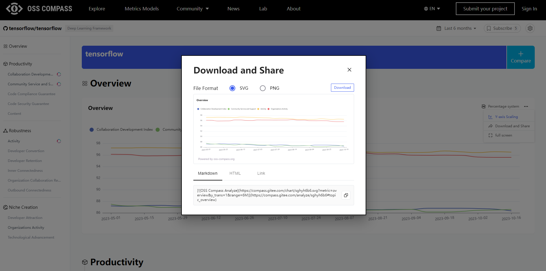Open Code Security Guarantee in sidebar
Screen dimensions: 546x271
28,104
